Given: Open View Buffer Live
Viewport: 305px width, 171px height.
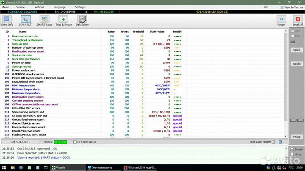Looking at the screenshot, I should pos(291,7).
